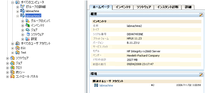This screenshot has height=93, width=205.
Task: Click the コントロール パネル icon
Action: [12, 76]
